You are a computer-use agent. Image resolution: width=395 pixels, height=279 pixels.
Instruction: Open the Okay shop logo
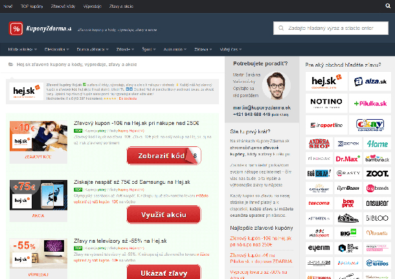click(x=370, y=125)
